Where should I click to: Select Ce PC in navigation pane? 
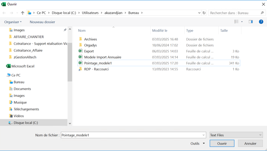(x=16, y=75)
